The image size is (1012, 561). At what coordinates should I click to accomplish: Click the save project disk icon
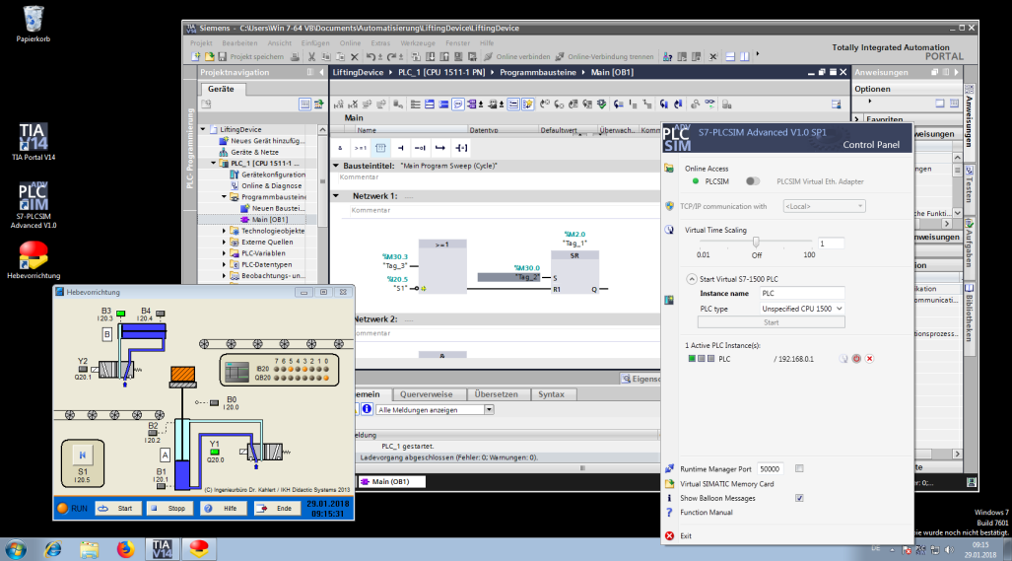point(223,57)
